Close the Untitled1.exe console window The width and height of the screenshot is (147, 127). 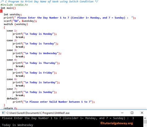142,113
